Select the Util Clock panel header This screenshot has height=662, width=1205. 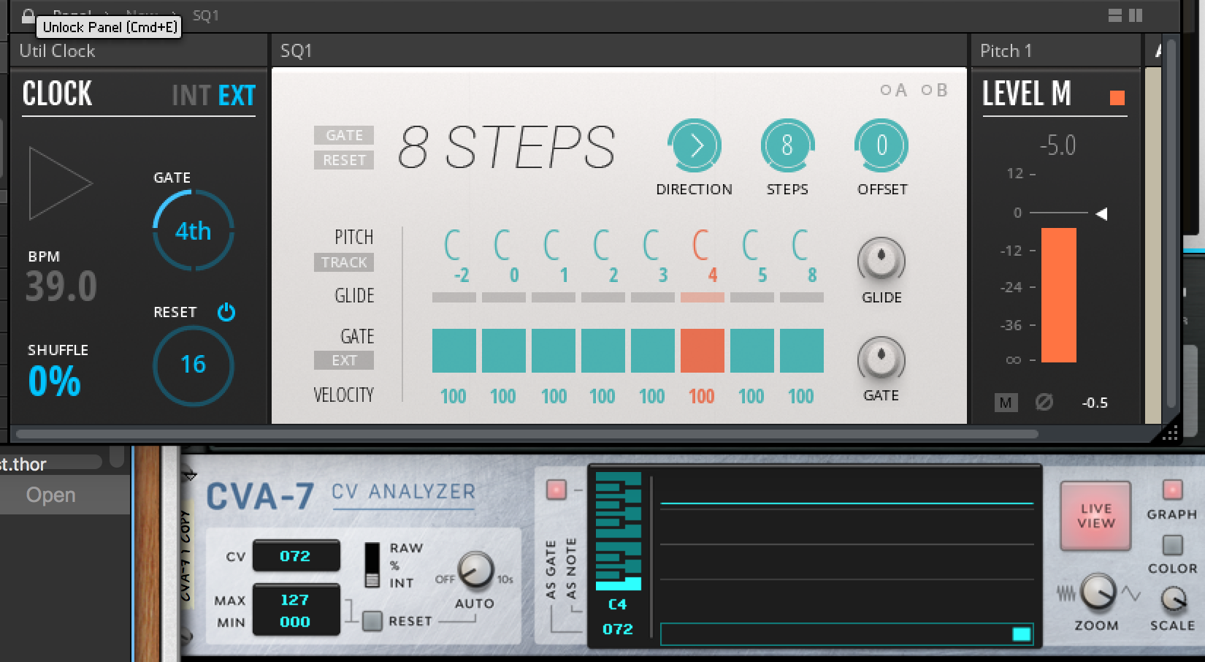pos(139,50)
